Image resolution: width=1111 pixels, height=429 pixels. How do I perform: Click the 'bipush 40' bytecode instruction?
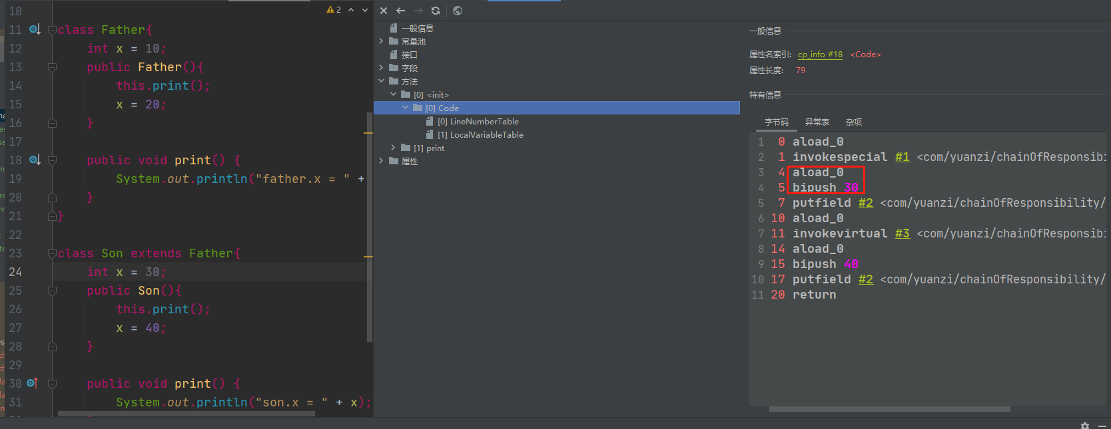825,264
